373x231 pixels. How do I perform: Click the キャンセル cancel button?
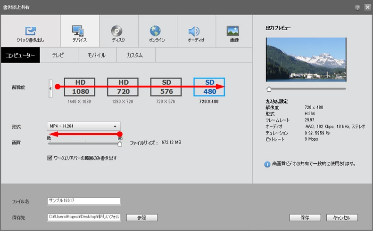pyautogui.click(x=342, y=217)
